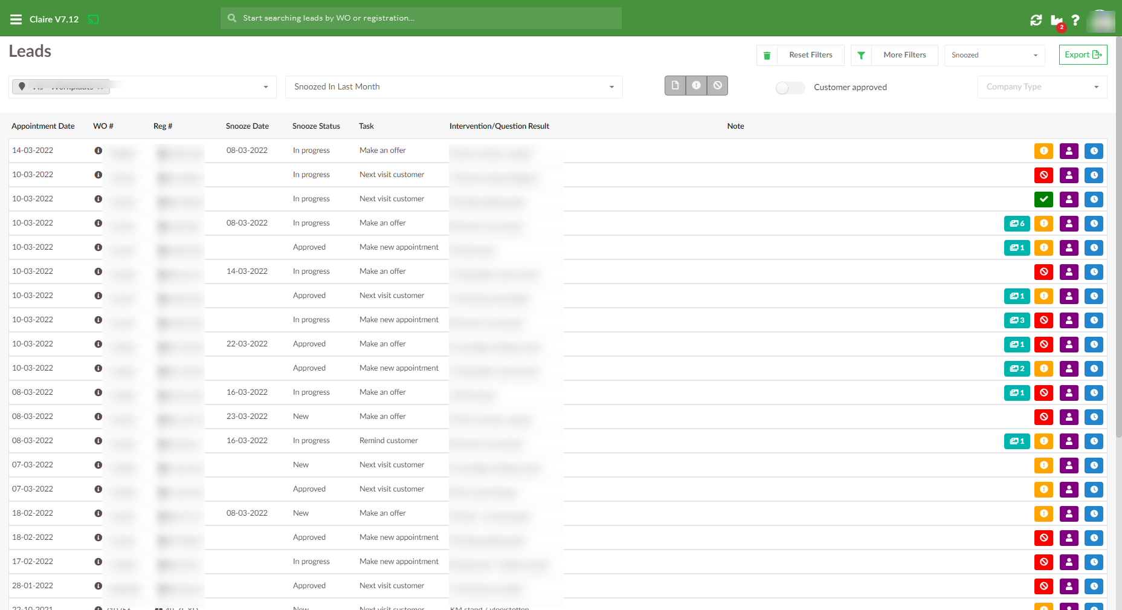The width and height of the screenshot is (1122, 610).
Task: Open the user profile avatar menu
Action: click(1100, 21)
